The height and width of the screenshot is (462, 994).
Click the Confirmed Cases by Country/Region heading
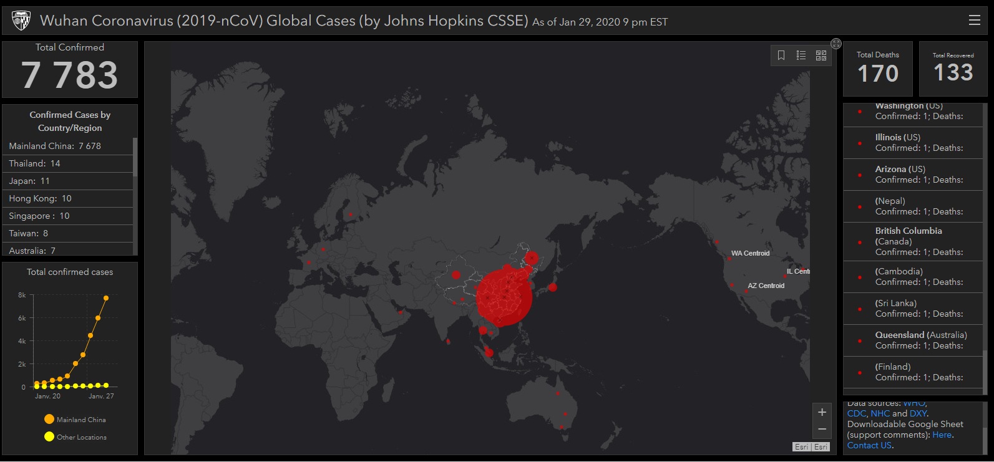point(70,121)
